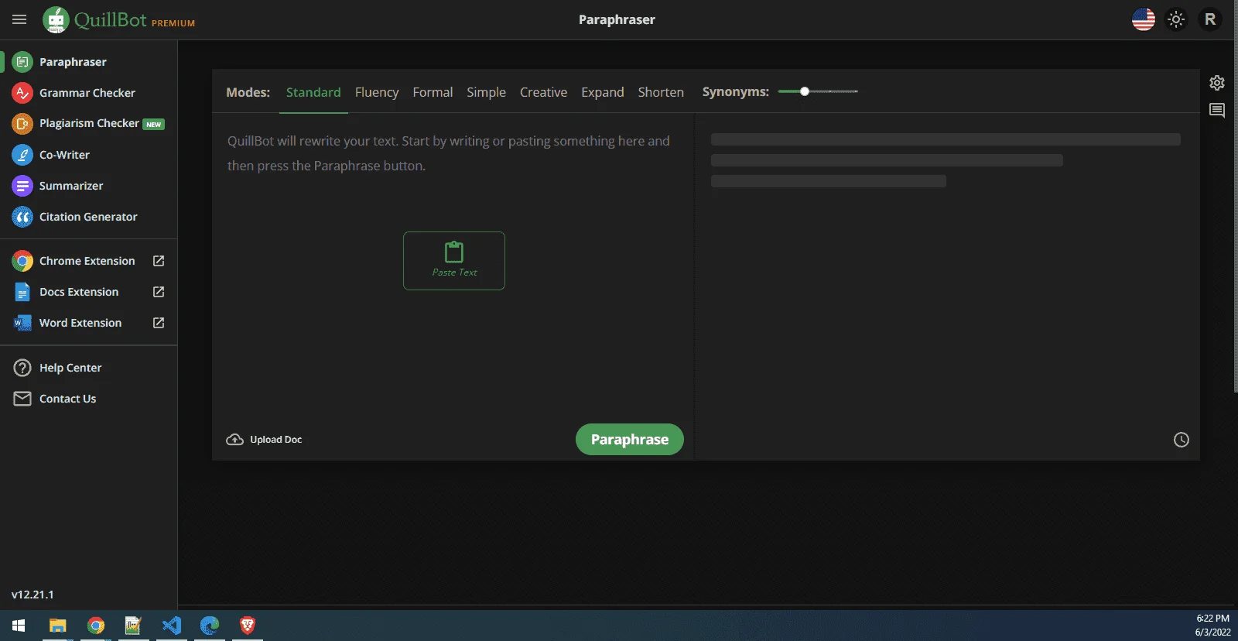Open Microsoft Edge from taskbar
This screenshot has height=641, width=1238.
tap(210, 626)
